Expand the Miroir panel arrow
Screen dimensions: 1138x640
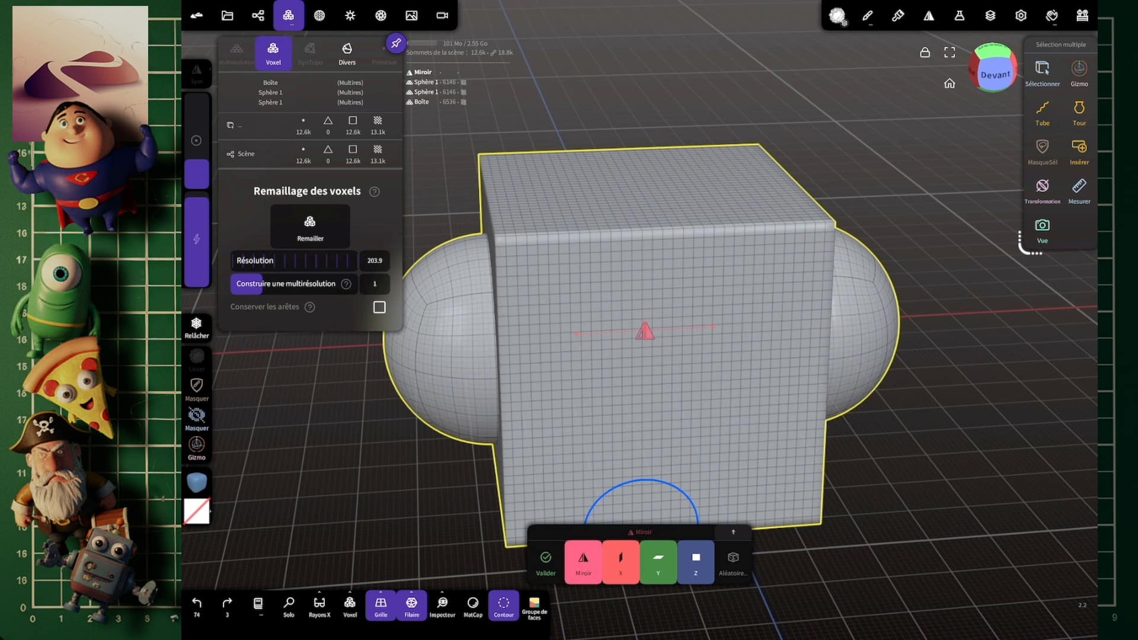point(733,532)
